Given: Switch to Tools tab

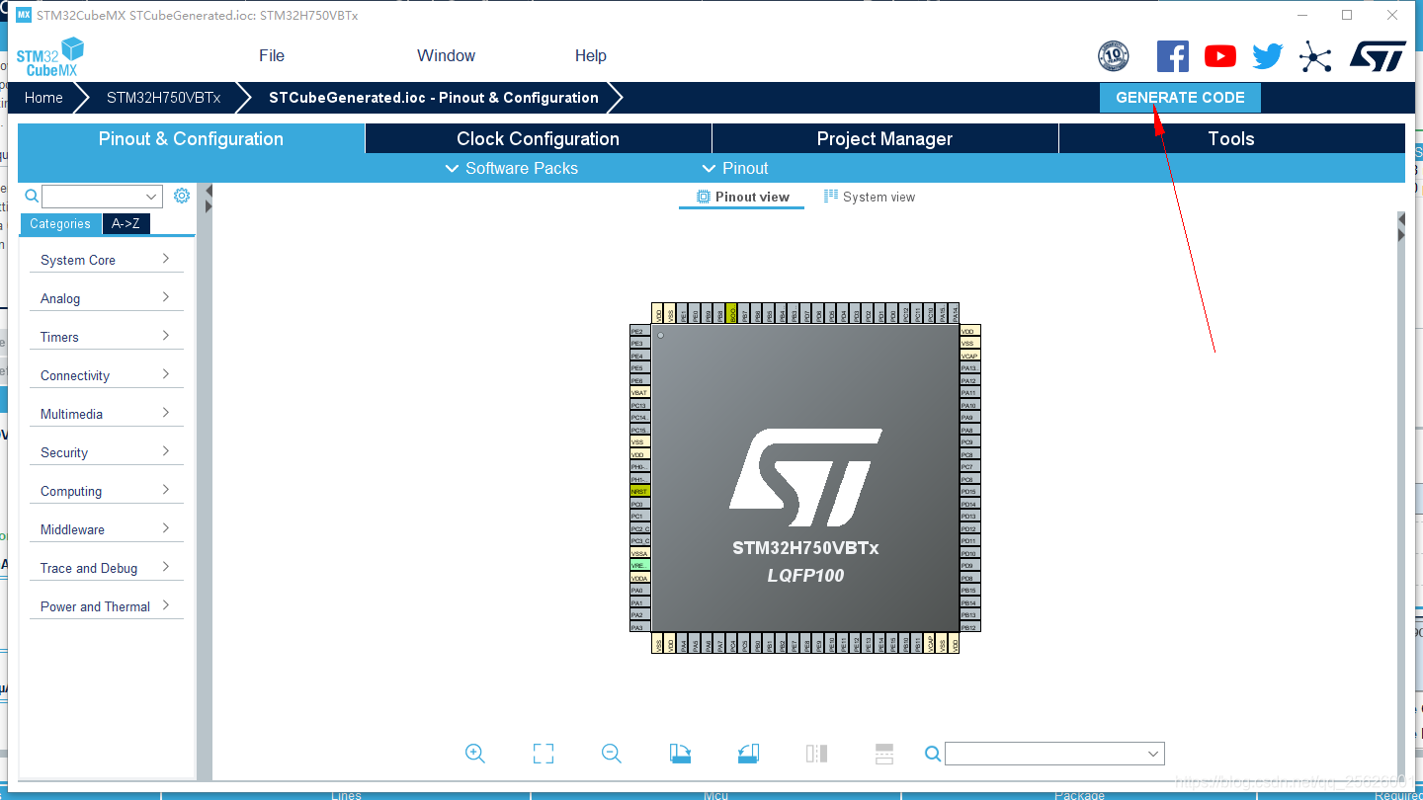Looking at the screenshot, I should [1231, 138].
